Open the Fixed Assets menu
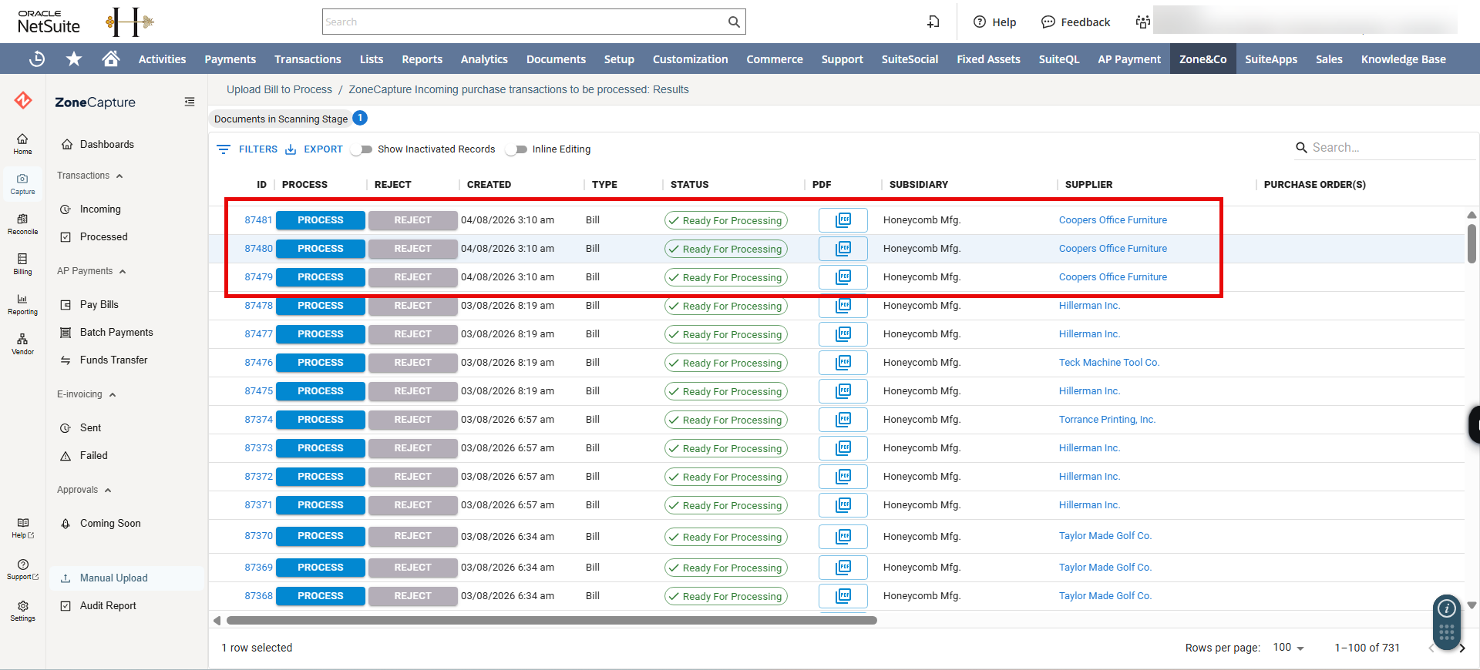Screen dimensions: 1480x670 click(988, 59)
